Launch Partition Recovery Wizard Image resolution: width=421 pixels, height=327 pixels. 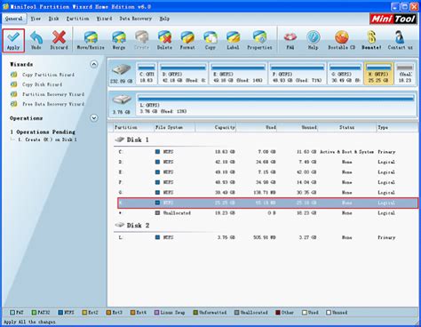point(53,94)
